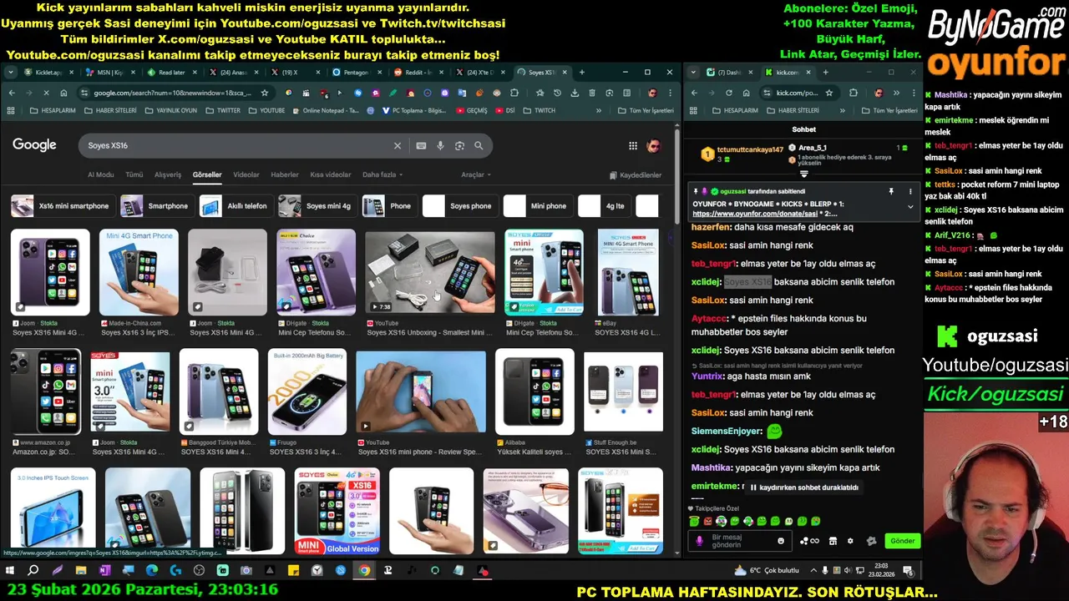Open Kick shop icon beside chat input

[x=833, y=541]
